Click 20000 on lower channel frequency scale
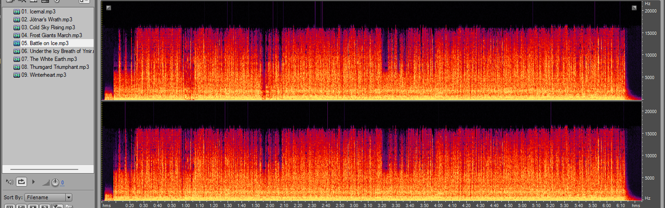 point(651,111)
